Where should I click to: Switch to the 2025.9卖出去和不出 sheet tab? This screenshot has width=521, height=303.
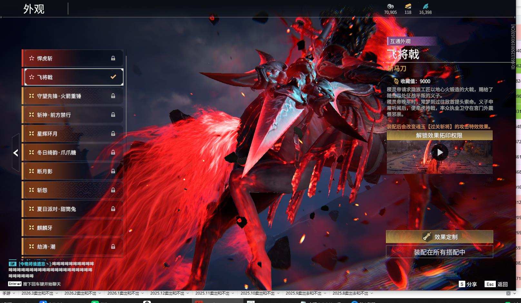tap(303, 293)
